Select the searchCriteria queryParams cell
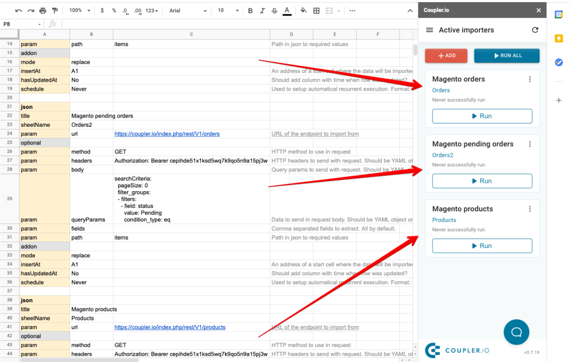The image size is (570, 362). (191, 199)
